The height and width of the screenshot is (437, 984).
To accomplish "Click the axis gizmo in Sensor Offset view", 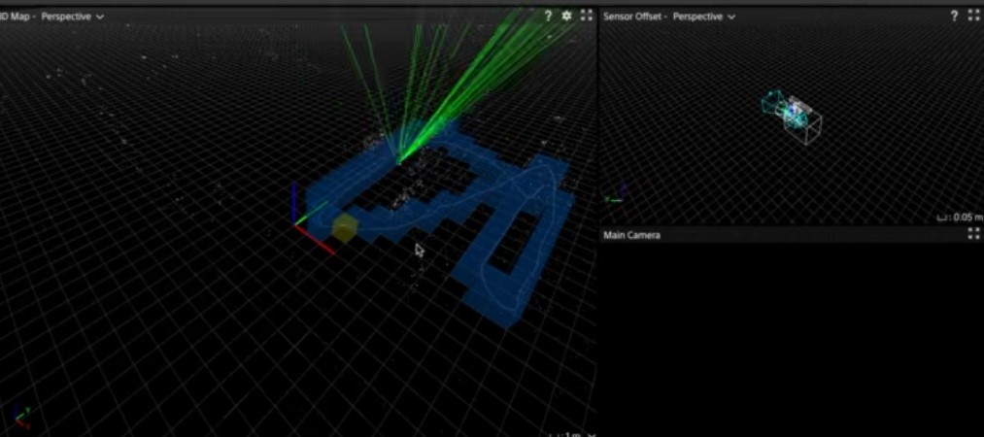I will pyautogui.click(x=616, y=193).
